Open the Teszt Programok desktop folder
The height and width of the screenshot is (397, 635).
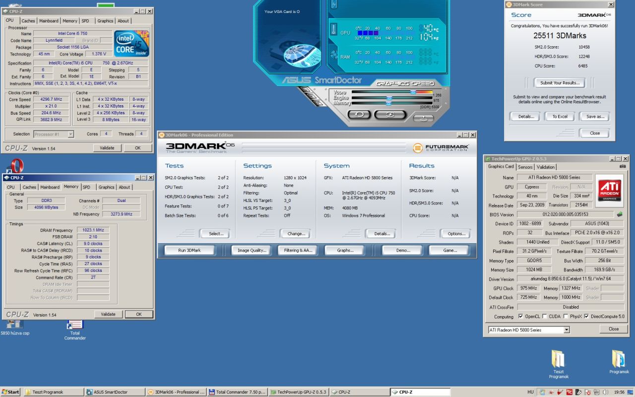[559, 365]
